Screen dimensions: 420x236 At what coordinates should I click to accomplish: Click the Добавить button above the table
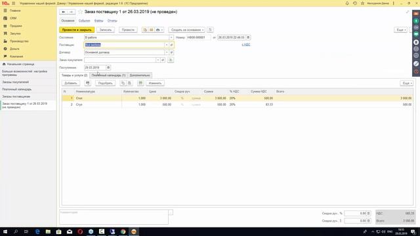(x=71, y=83)
